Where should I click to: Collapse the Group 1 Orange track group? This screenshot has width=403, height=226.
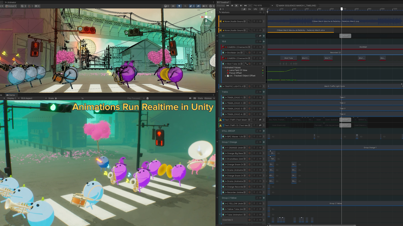coord(217,142)
